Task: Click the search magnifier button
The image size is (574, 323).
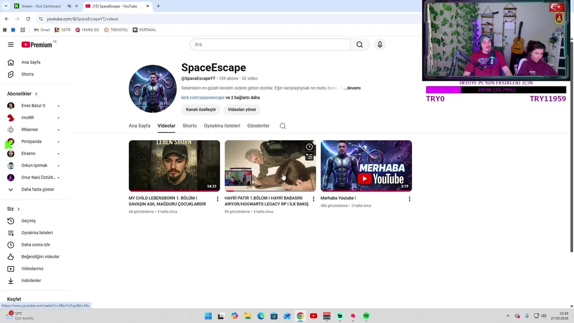Action: 360,44
